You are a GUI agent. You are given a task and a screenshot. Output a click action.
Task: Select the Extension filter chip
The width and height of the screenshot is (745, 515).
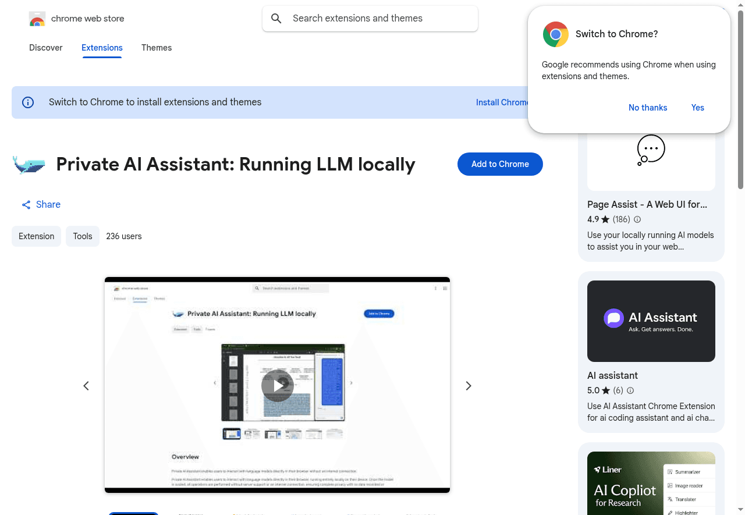36,236
